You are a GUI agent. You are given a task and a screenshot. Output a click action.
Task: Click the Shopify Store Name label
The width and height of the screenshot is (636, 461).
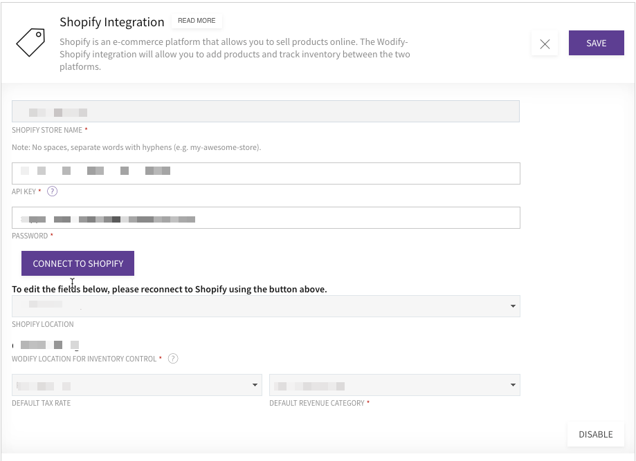pyautogui.click(x=47, y=130)
